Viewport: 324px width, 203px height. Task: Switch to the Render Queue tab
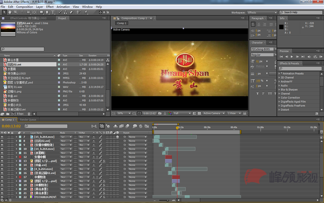[x=28, y=120]
